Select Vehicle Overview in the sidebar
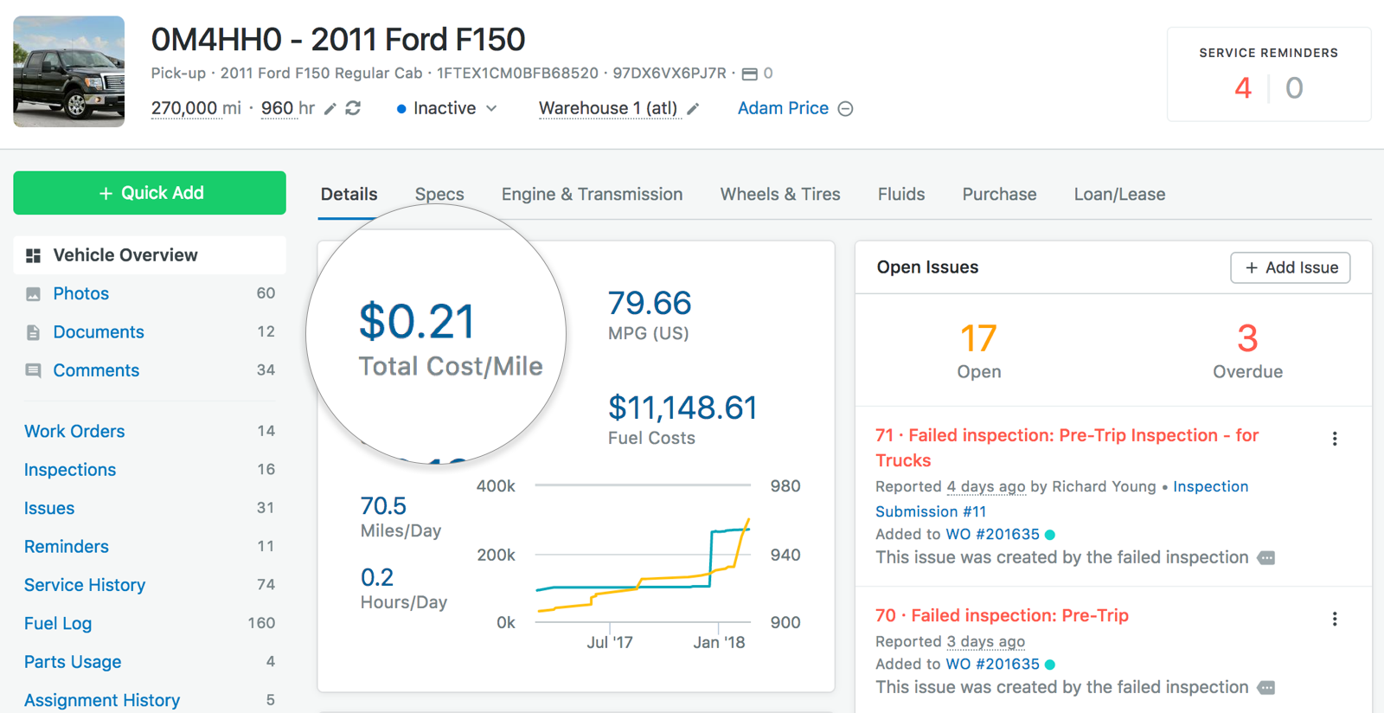1384x713 pixels. [x=125, y=255]
